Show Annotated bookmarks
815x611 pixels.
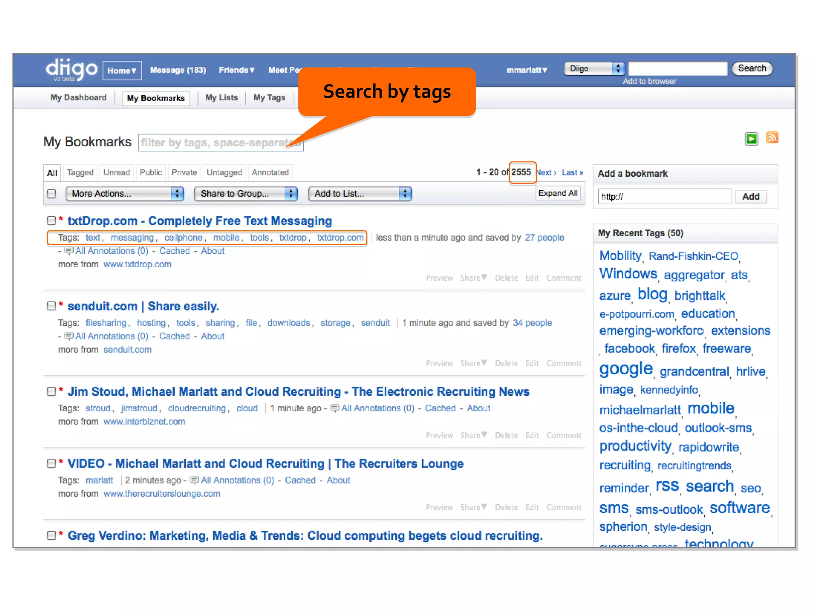270,173
